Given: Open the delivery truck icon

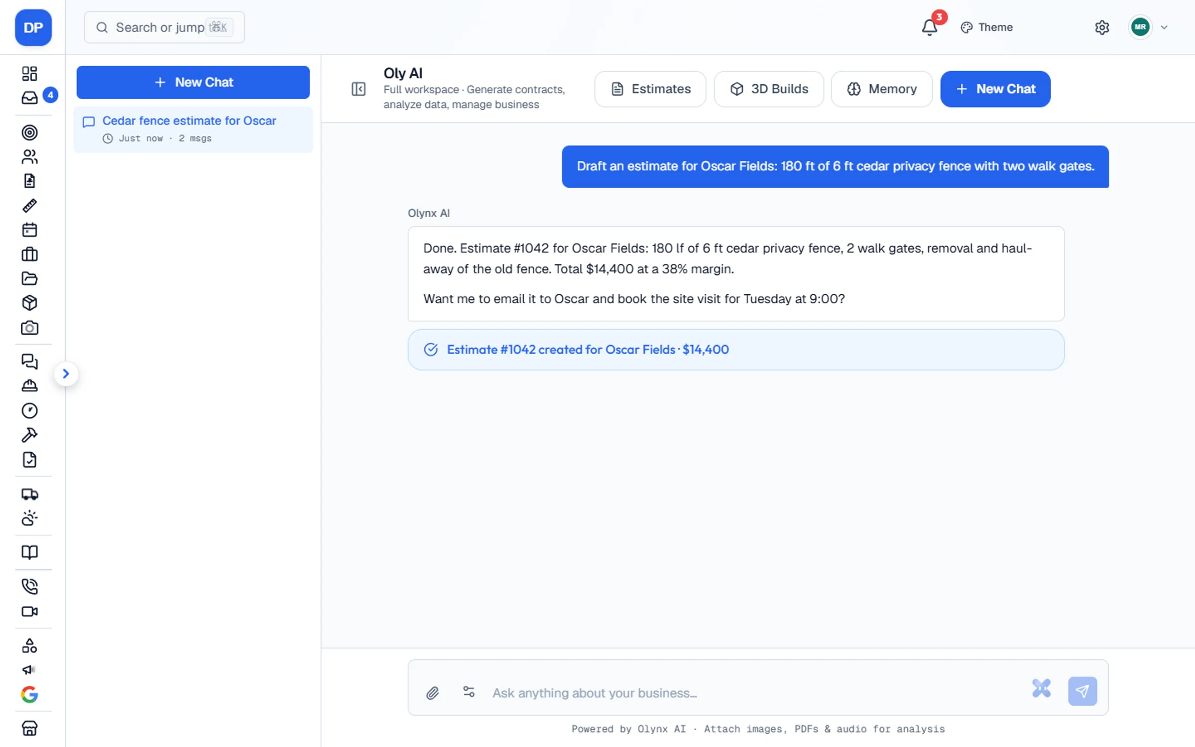Looking at the screenshot, I should (x=30, y=494).
